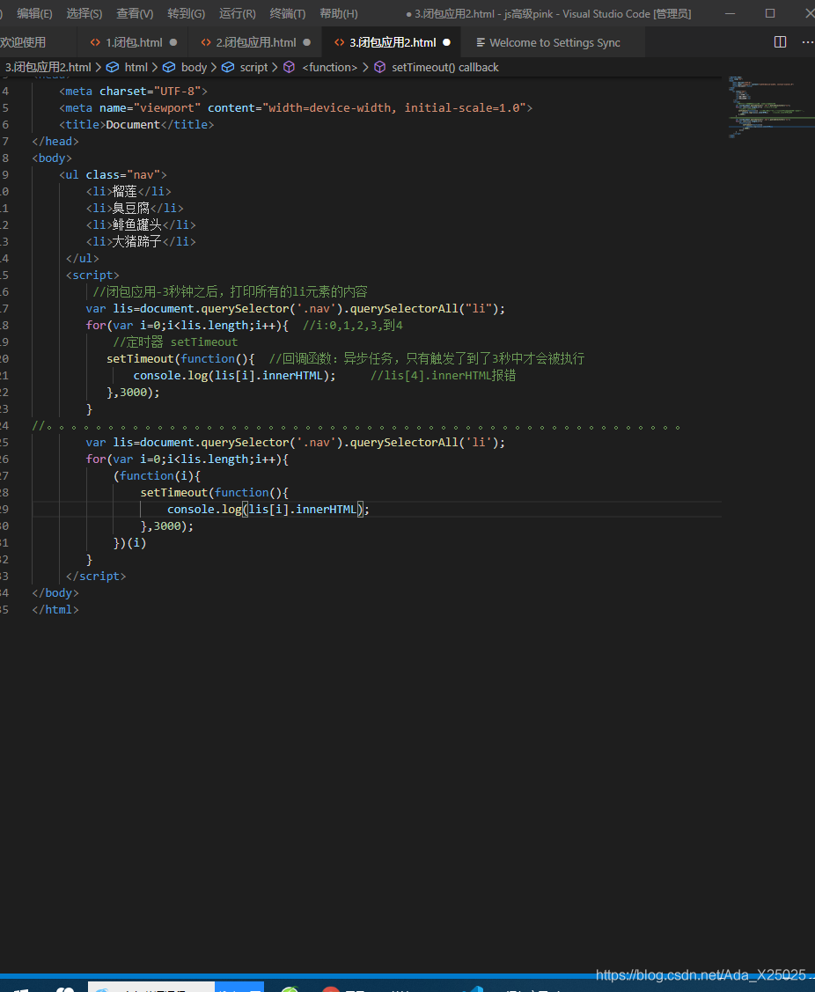Open the 帮助(H) menu
Image resolution: width=815 pixels, height=992 pixels.
pos(339,13)
